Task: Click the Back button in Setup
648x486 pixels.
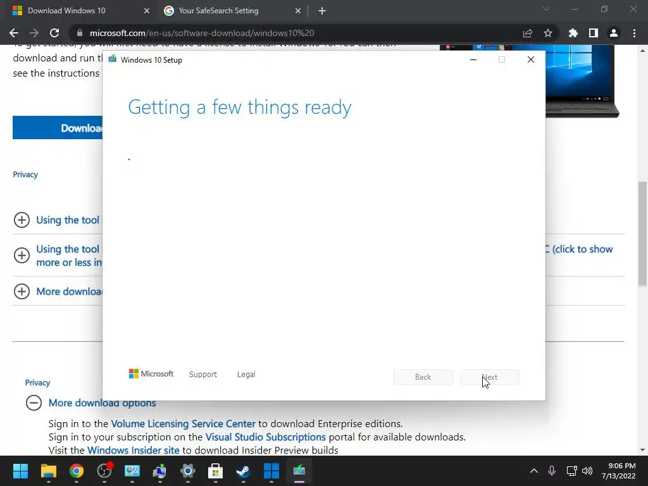Action: [423, 377]
